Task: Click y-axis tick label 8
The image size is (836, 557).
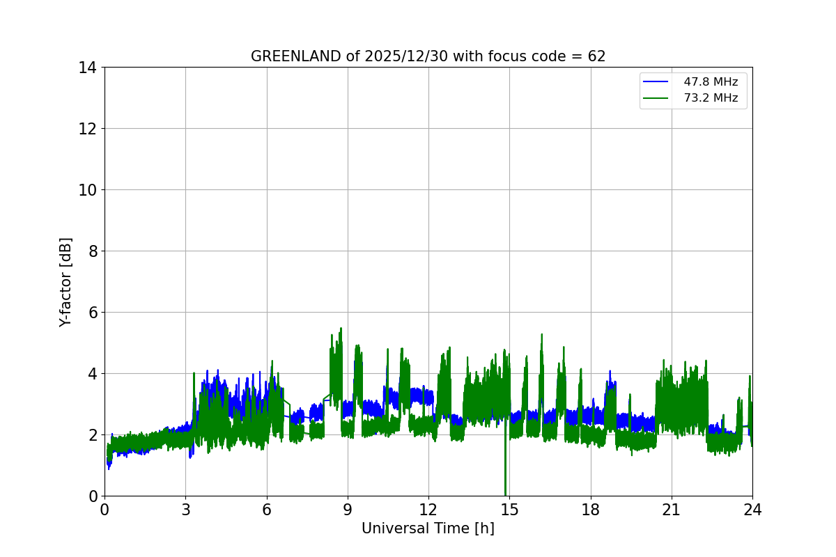Action: tap(91, 251)
